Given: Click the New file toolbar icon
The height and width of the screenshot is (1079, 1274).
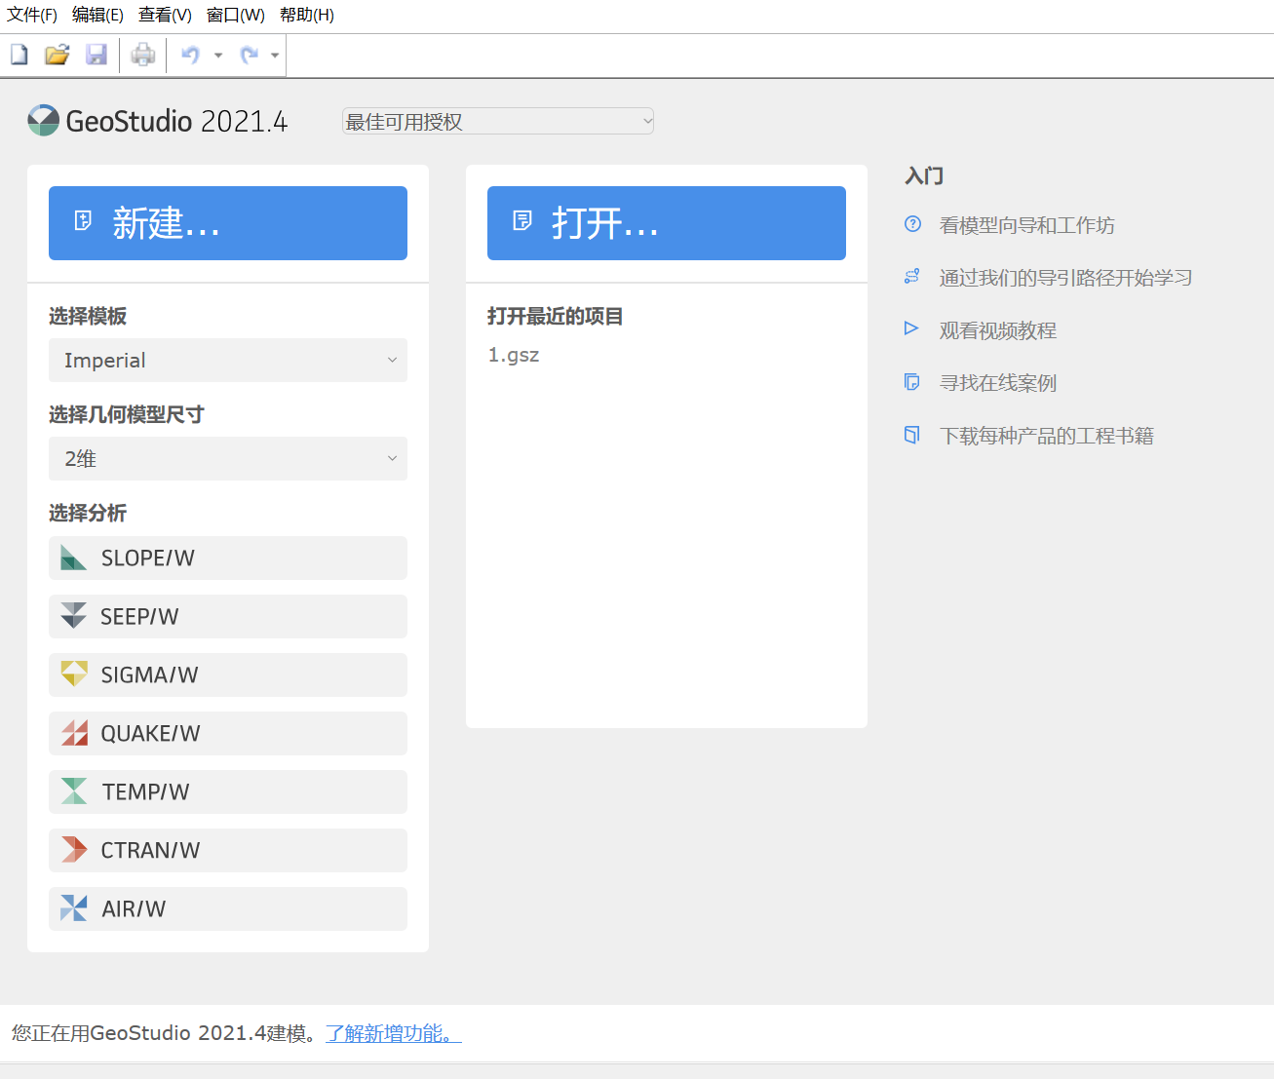Looking at the screenshot, I should (x=19, y=55).
